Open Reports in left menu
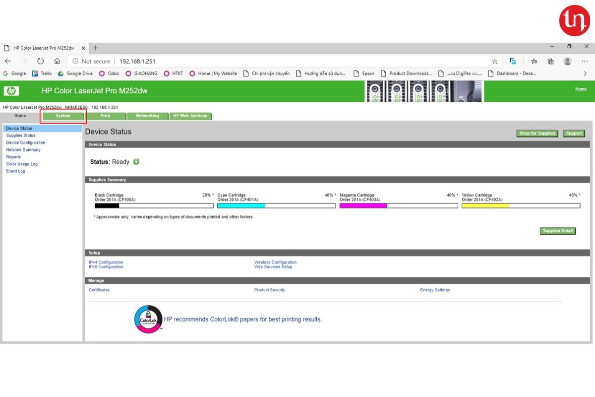This screenshot has width=595, height=397. 13,157
